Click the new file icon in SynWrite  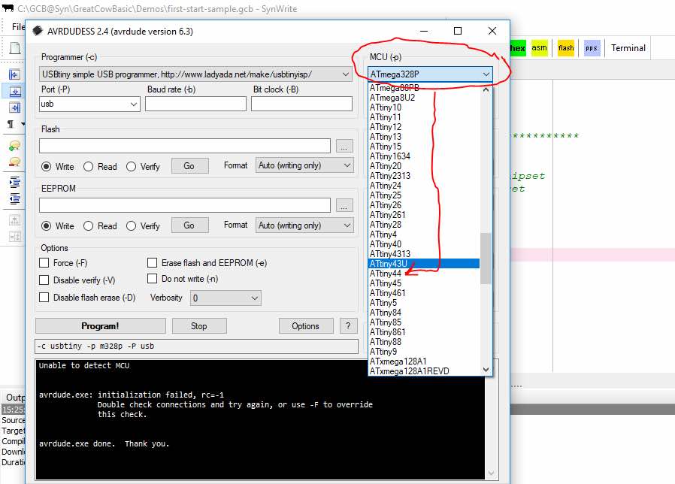[15, 48]
